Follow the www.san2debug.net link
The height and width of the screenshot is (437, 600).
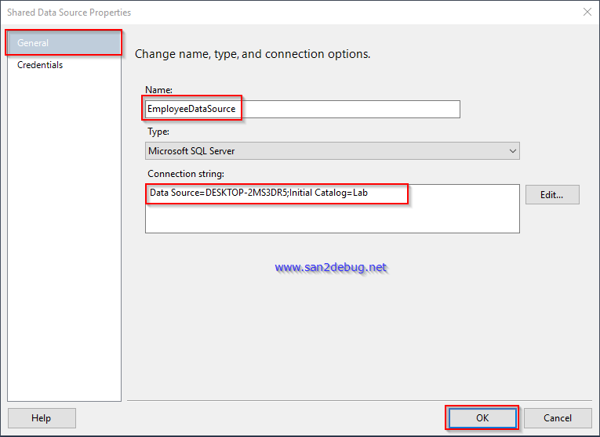click(x=331, y=267)
